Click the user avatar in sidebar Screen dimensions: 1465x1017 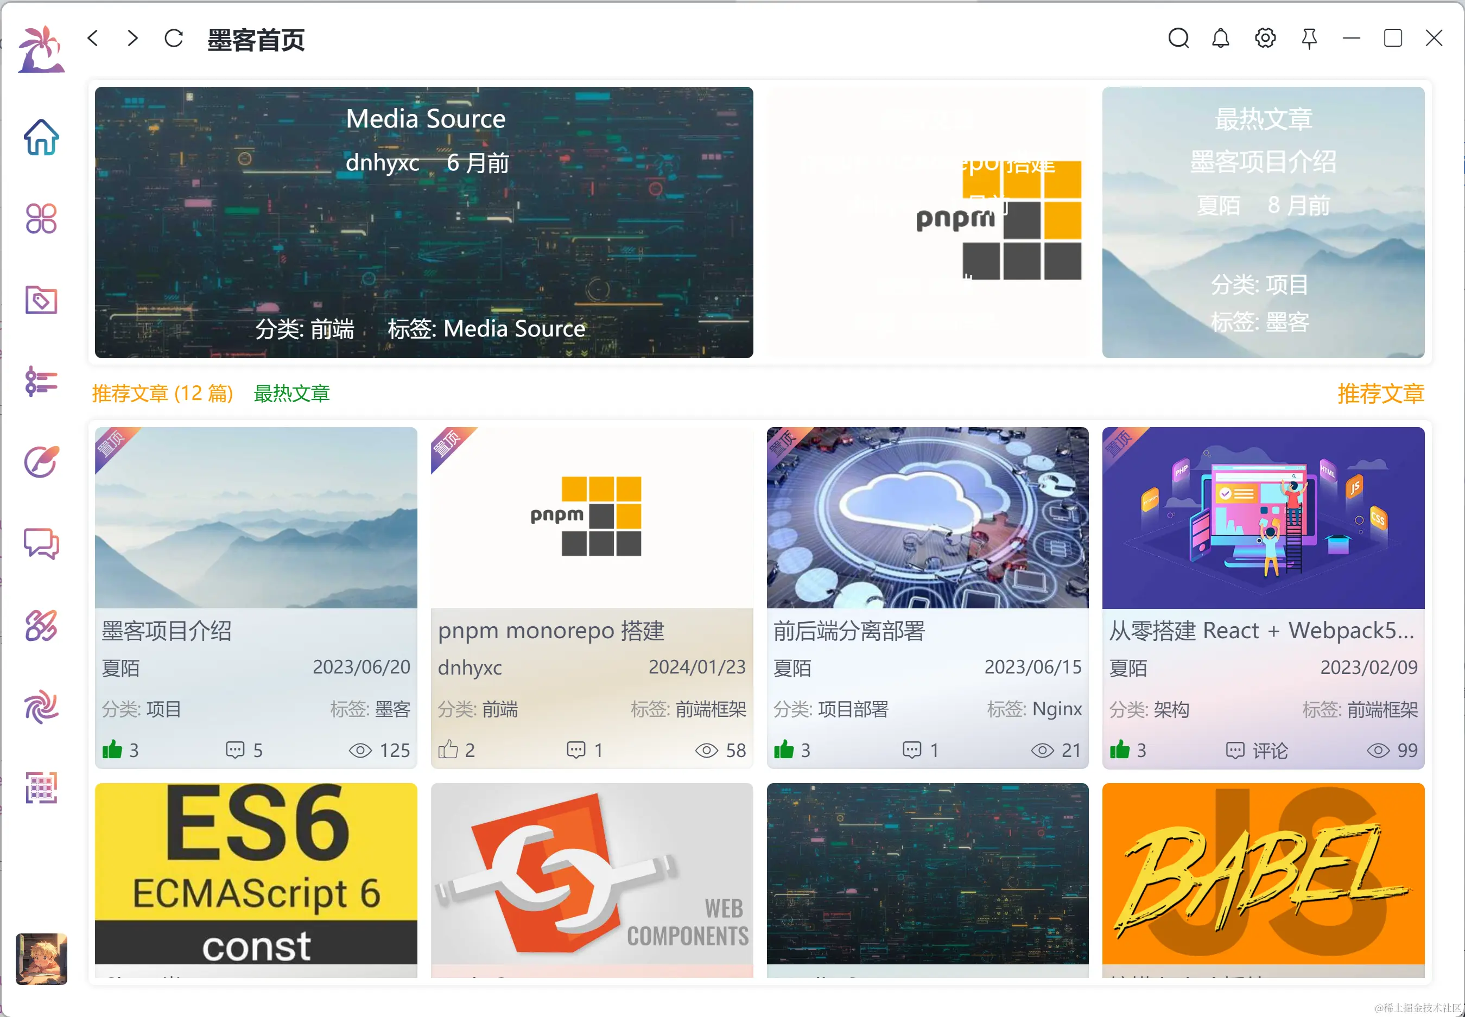pyautogui.click(x=41, y=959)
